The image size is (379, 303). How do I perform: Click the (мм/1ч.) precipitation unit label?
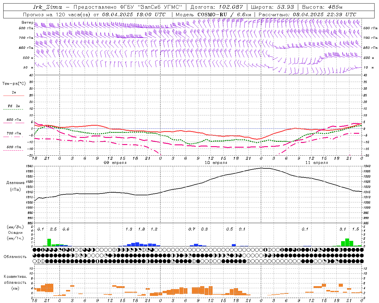pos(15,238)
